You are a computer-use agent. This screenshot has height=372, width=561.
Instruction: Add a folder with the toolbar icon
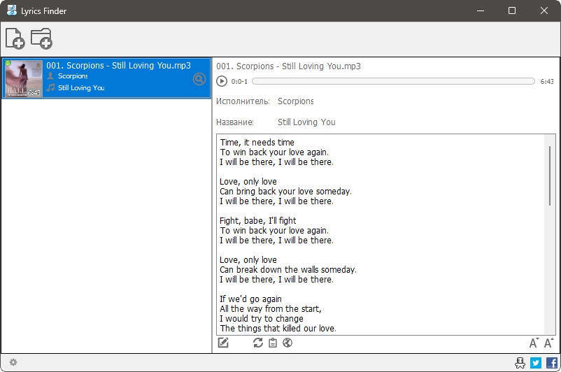[x=41, y=38]
